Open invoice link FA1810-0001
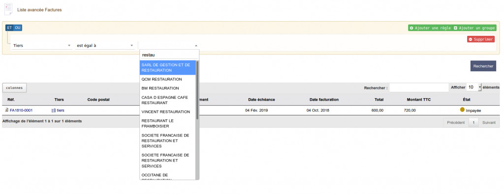 click(21, 111)
